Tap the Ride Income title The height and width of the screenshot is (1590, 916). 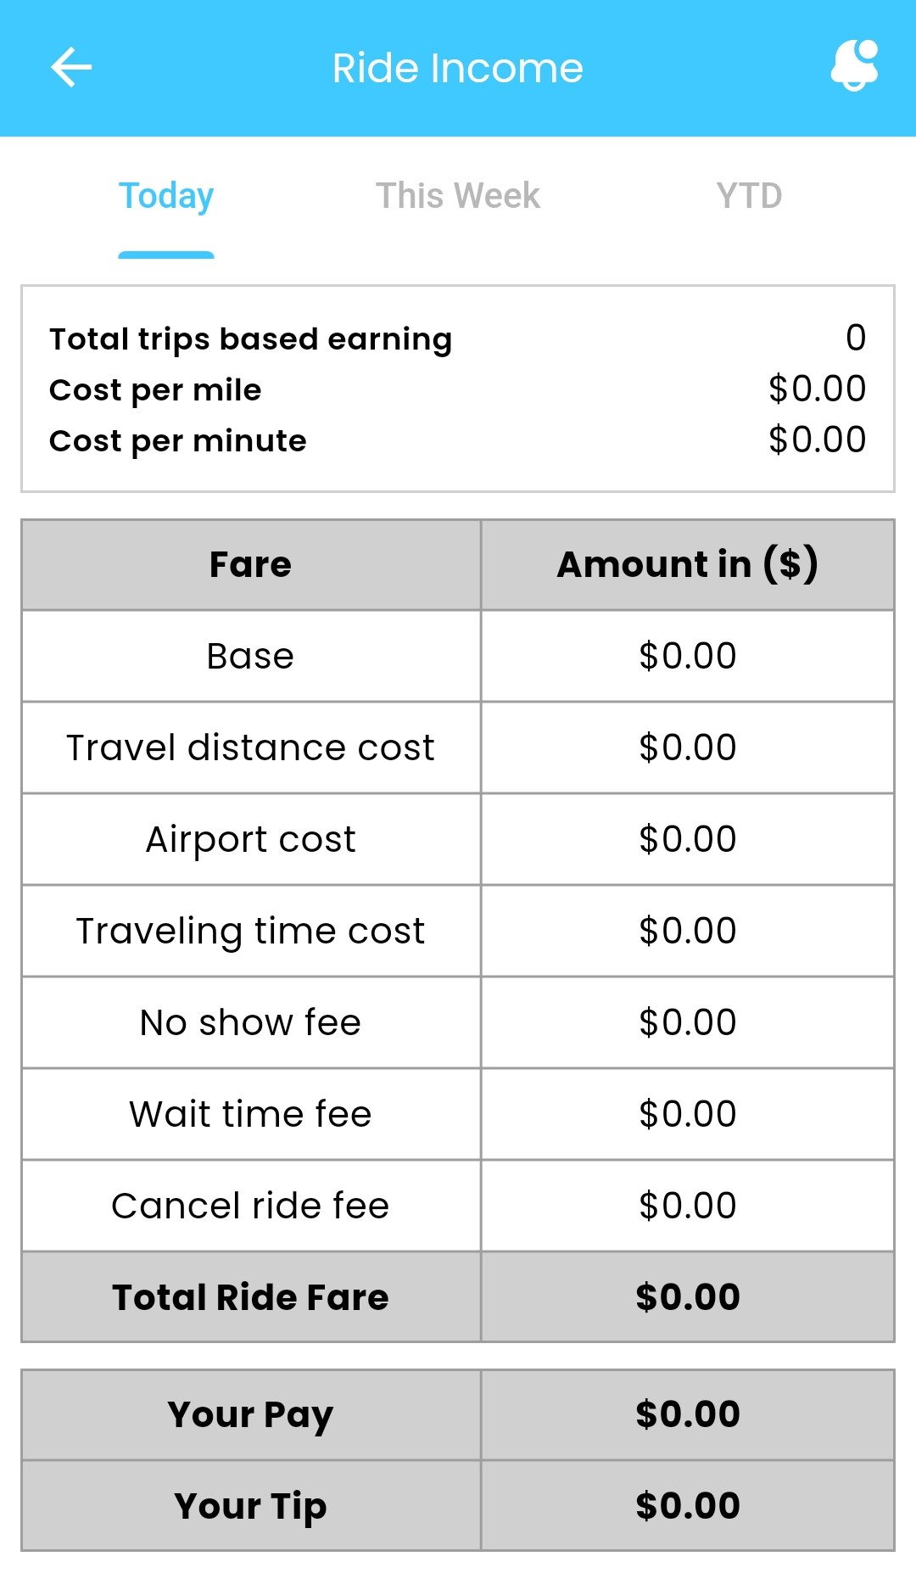point(457,68)
